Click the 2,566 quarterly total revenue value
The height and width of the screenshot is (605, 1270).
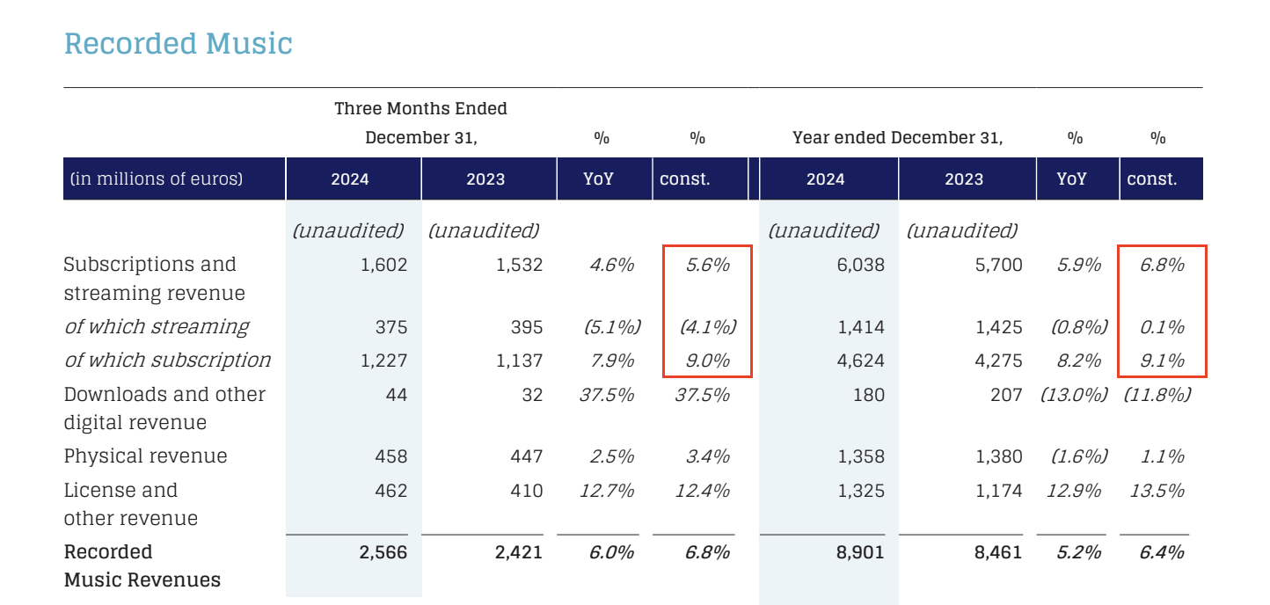[383, 552]
